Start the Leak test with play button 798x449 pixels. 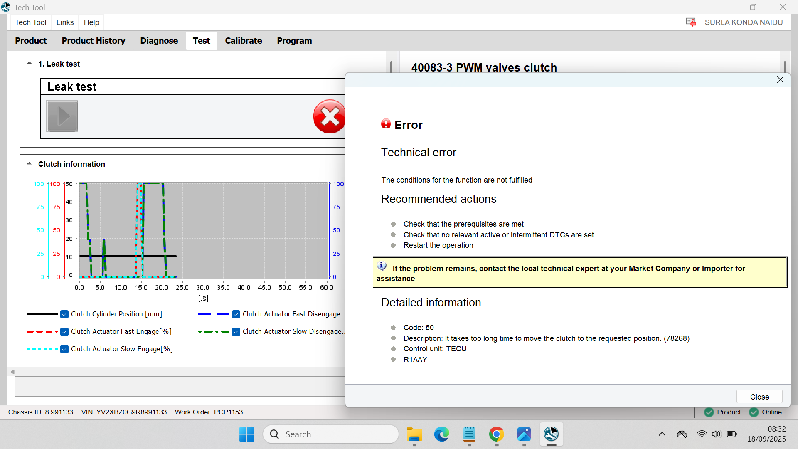(62, 116)
